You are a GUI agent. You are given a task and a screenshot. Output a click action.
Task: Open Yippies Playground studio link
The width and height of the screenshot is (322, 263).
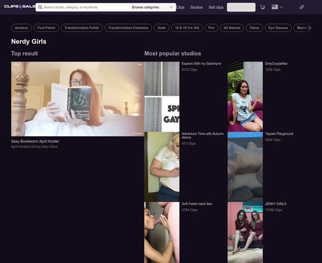[279, 134]
